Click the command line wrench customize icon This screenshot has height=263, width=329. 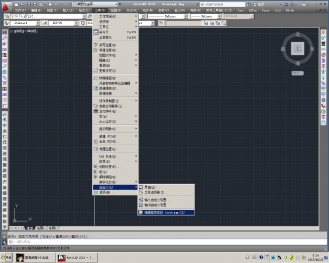pos(5,243)
